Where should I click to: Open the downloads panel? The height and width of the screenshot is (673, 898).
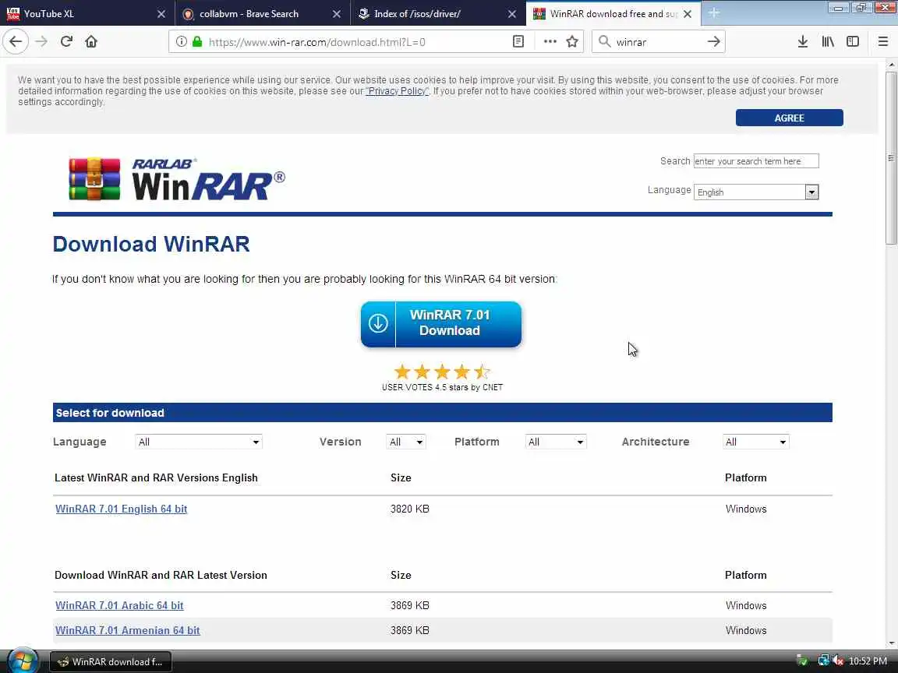803,42
